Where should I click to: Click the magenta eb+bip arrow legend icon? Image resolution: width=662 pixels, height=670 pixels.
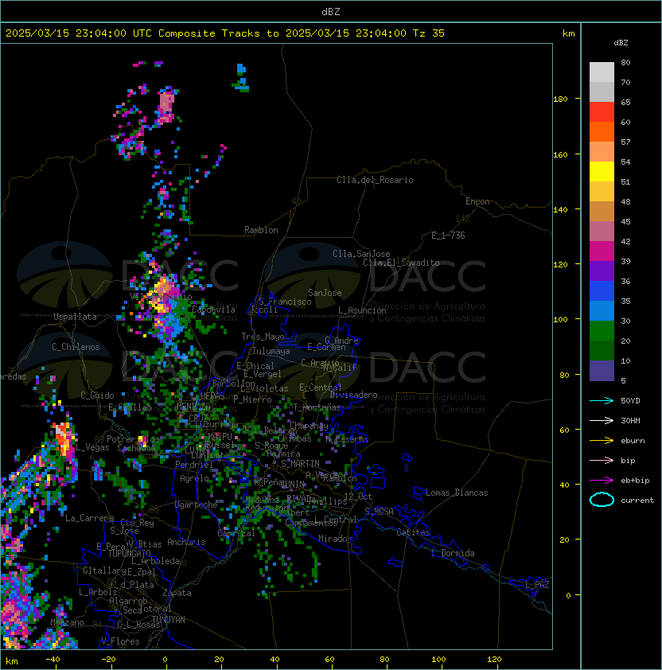(x=602, y=481)
